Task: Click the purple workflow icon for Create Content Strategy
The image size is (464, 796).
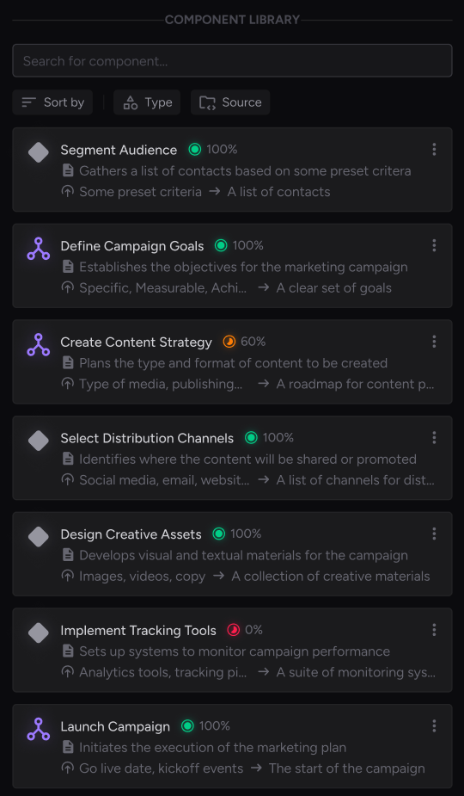Action: pyautogui.click(x=39, y=344)
